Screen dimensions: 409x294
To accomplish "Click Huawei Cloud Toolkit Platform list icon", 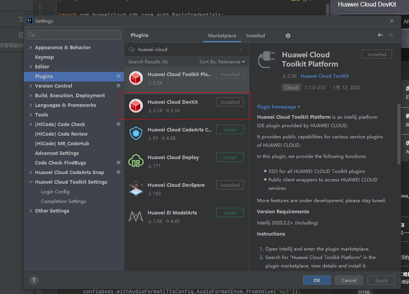I will point(136,78).
